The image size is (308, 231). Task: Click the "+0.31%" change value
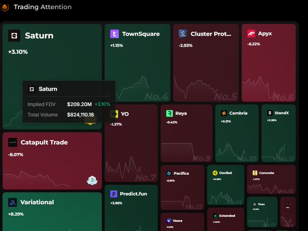[226, 122]
